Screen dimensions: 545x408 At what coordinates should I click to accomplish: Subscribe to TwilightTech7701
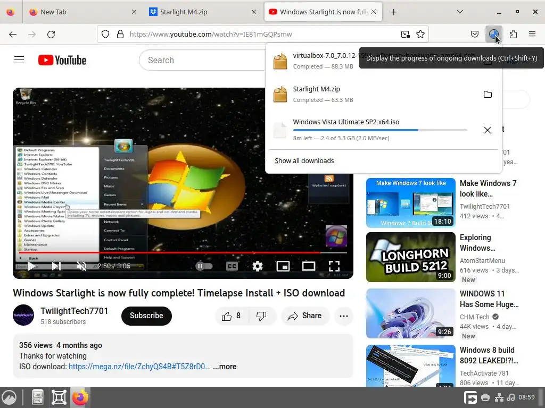pos(146,316)
